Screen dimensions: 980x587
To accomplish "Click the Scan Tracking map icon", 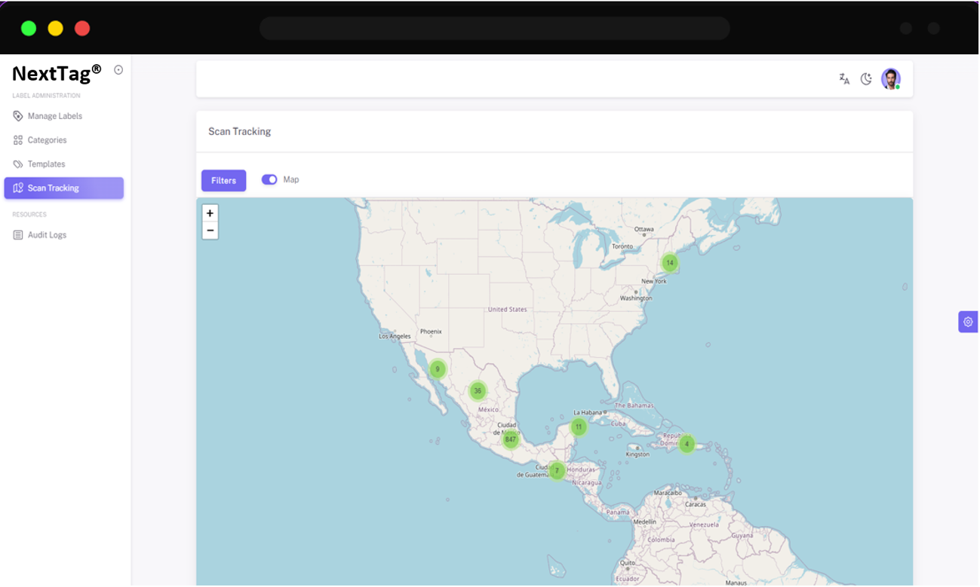I will pos(18,188).
